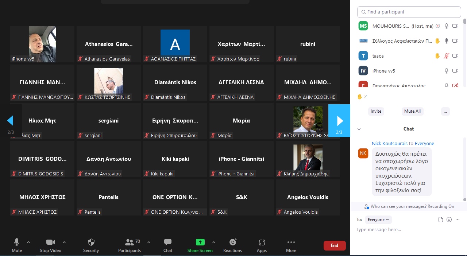Click the Mute All button

412,111
